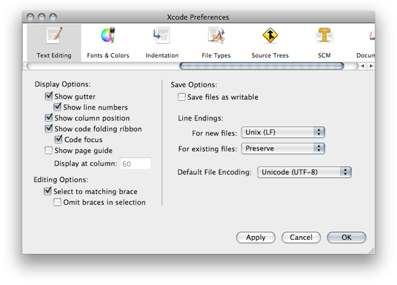Click the toolbar scroll right arrow
Screen dimensions: 397x285
[371, 66]
